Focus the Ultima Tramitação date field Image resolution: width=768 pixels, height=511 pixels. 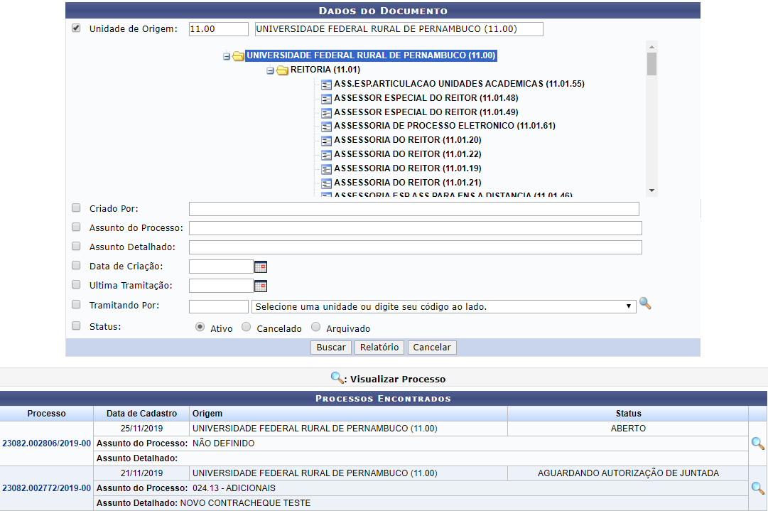(221, 286)
